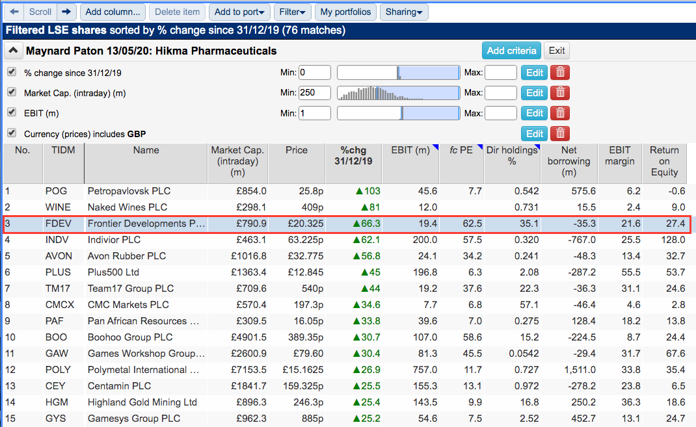The image size is (696, 427).
Task: Open the Sharing dropdown menu
Action: [x=404, y=12]
